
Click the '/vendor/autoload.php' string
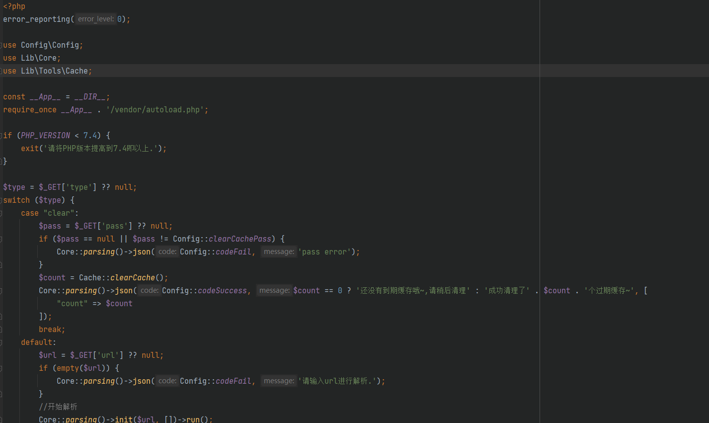click(155, 110)
